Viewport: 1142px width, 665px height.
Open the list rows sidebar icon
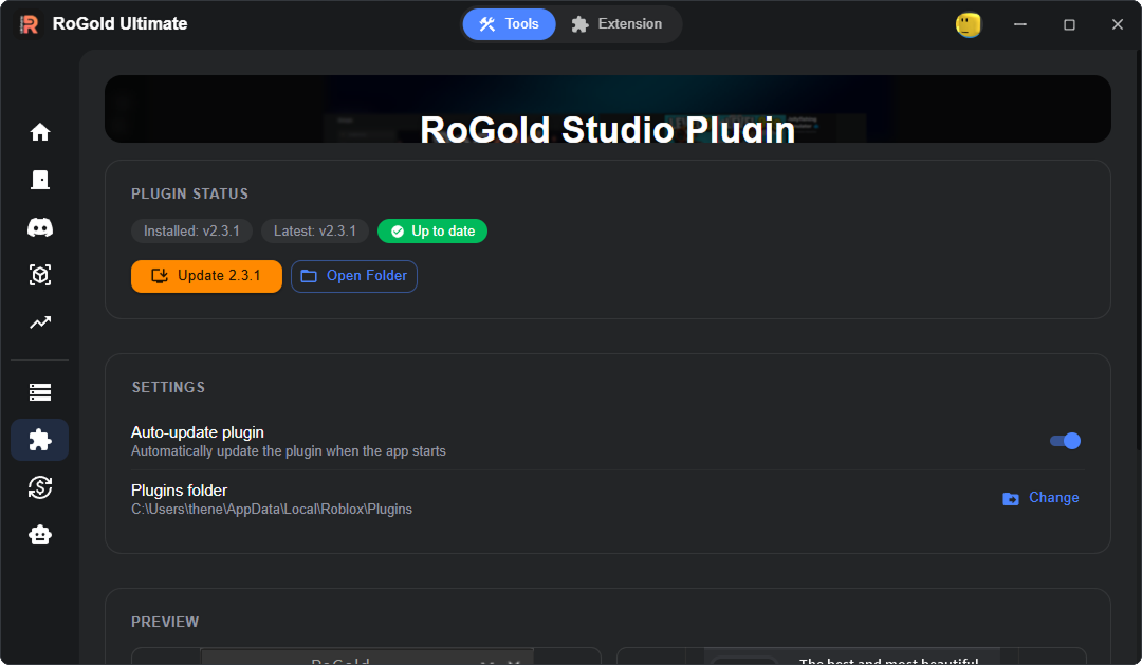coord(40,392)
